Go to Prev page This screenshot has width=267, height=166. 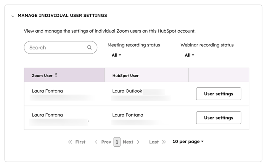point(103,142)
